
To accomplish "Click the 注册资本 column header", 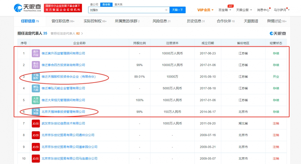I will coord(172,43).
